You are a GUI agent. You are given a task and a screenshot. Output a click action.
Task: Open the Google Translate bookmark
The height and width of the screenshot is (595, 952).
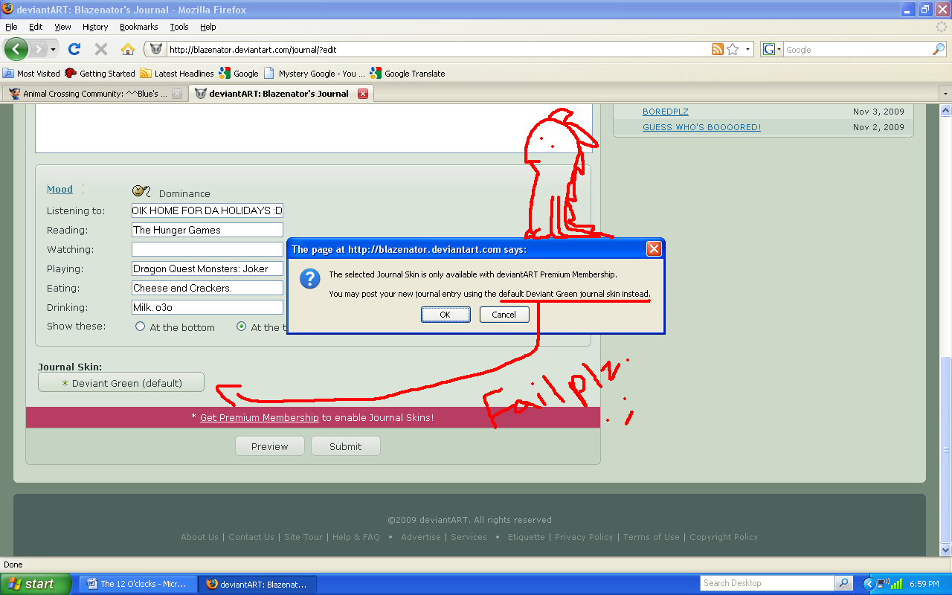[408, 73]
